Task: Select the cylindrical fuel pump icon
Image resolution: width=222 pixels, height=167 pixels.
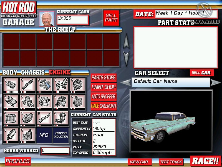Action: [x=11, y=135]
